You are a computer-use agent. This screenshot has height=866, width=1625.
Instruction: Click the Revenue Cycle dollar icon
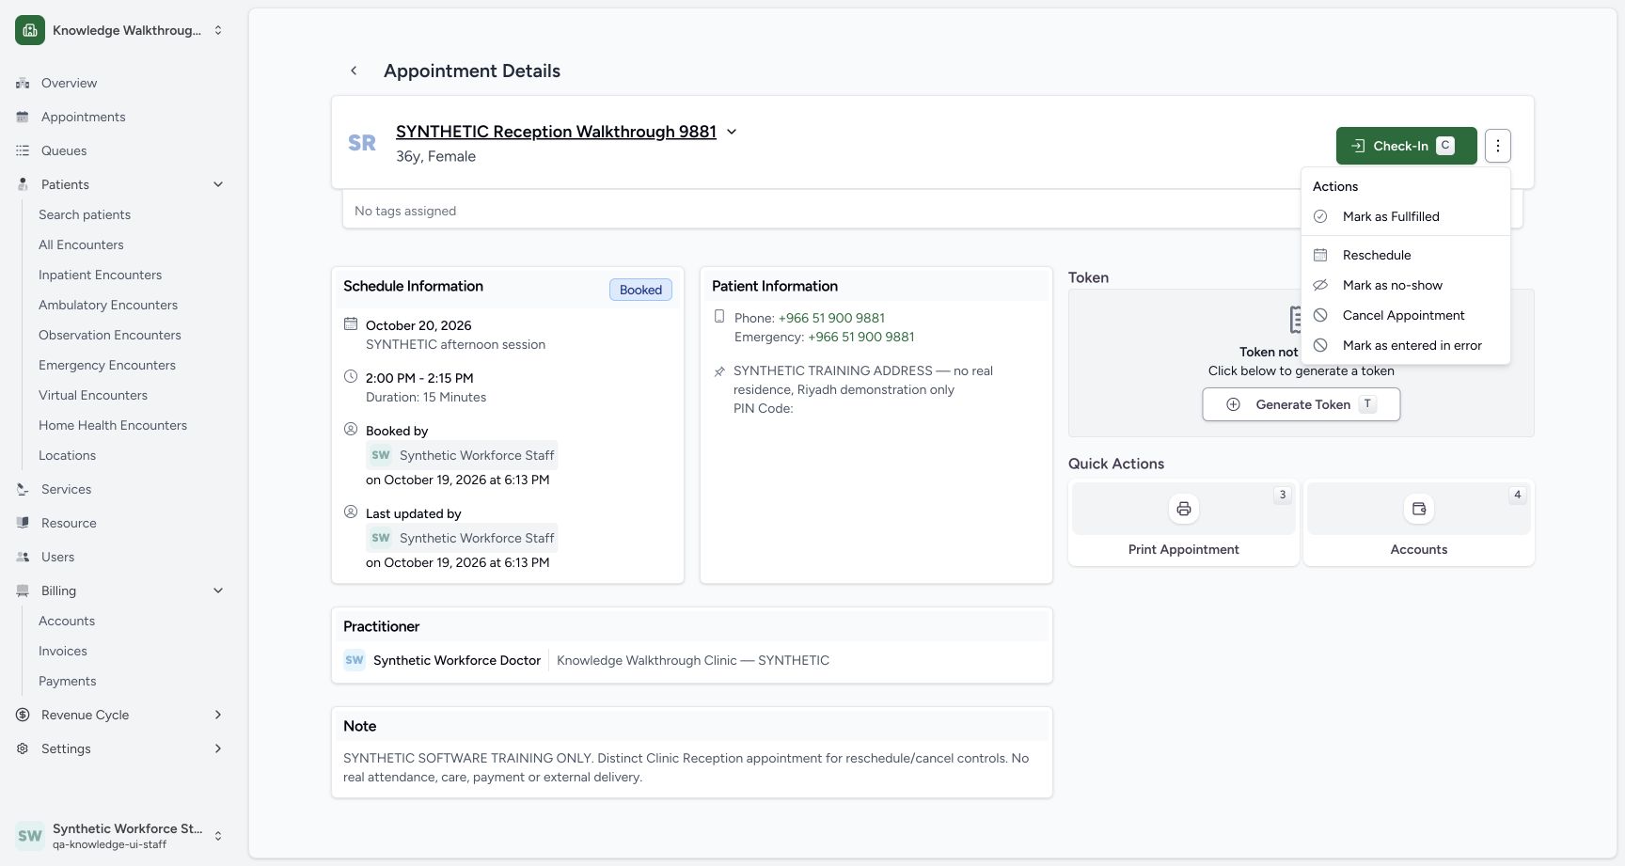click(x=23, y=715)
